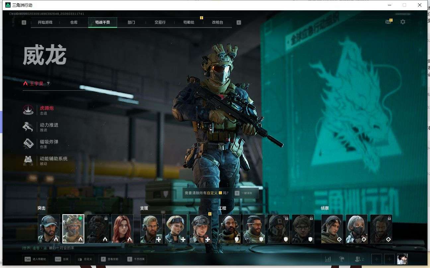Click the 三角洲行动 title bar app icon
The image size is (430, 268).
click(8, 5)
